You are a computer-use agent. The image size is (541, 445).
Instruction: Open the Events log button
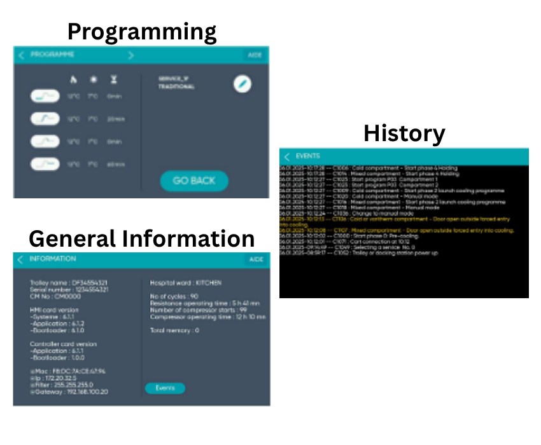point(165,388)
